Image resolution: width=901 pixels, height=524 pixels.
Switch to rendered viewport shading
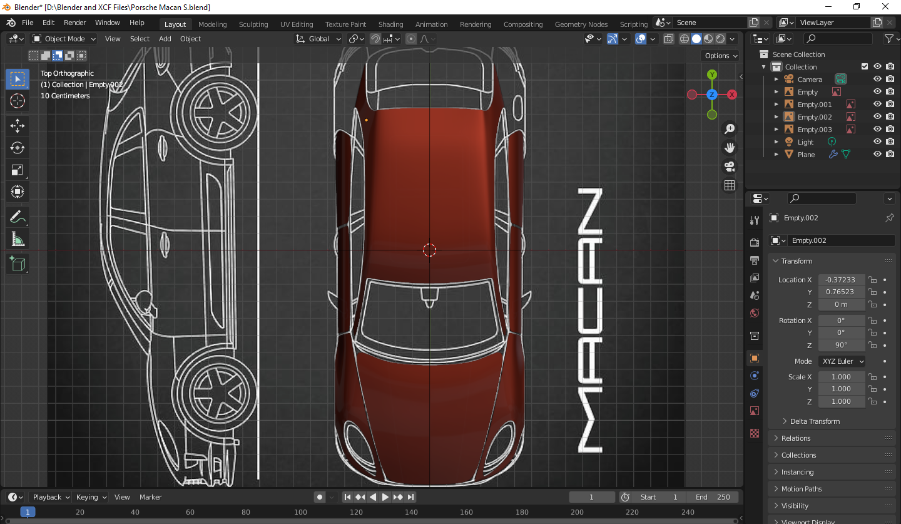click(720, 39)
